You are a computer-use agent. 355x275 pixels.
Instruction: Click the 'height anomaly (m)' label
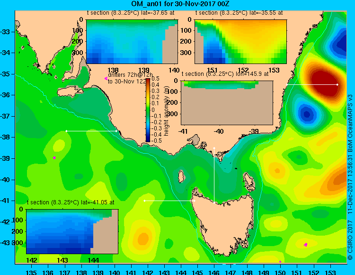pyautogui.click(x=167, y=111)
